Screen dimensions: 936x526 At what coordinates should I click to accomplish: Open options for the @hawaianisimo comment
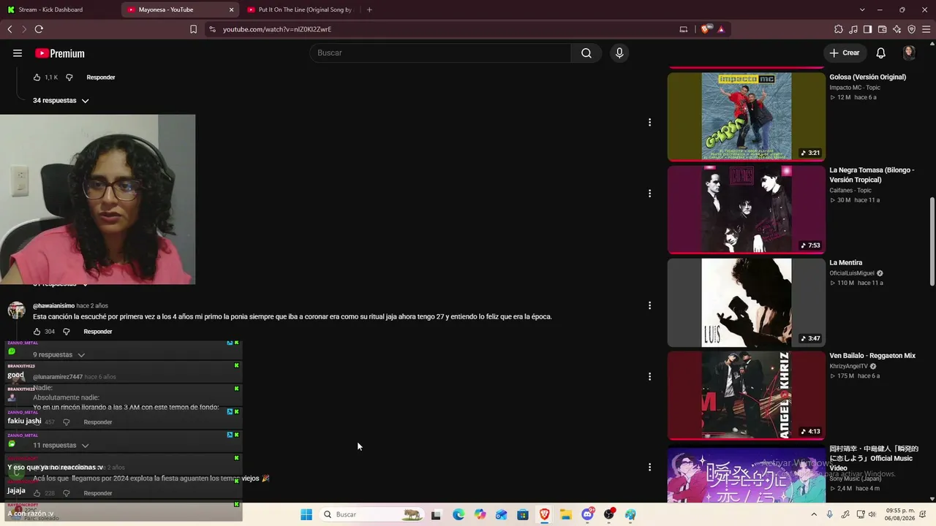coord(649,305)
